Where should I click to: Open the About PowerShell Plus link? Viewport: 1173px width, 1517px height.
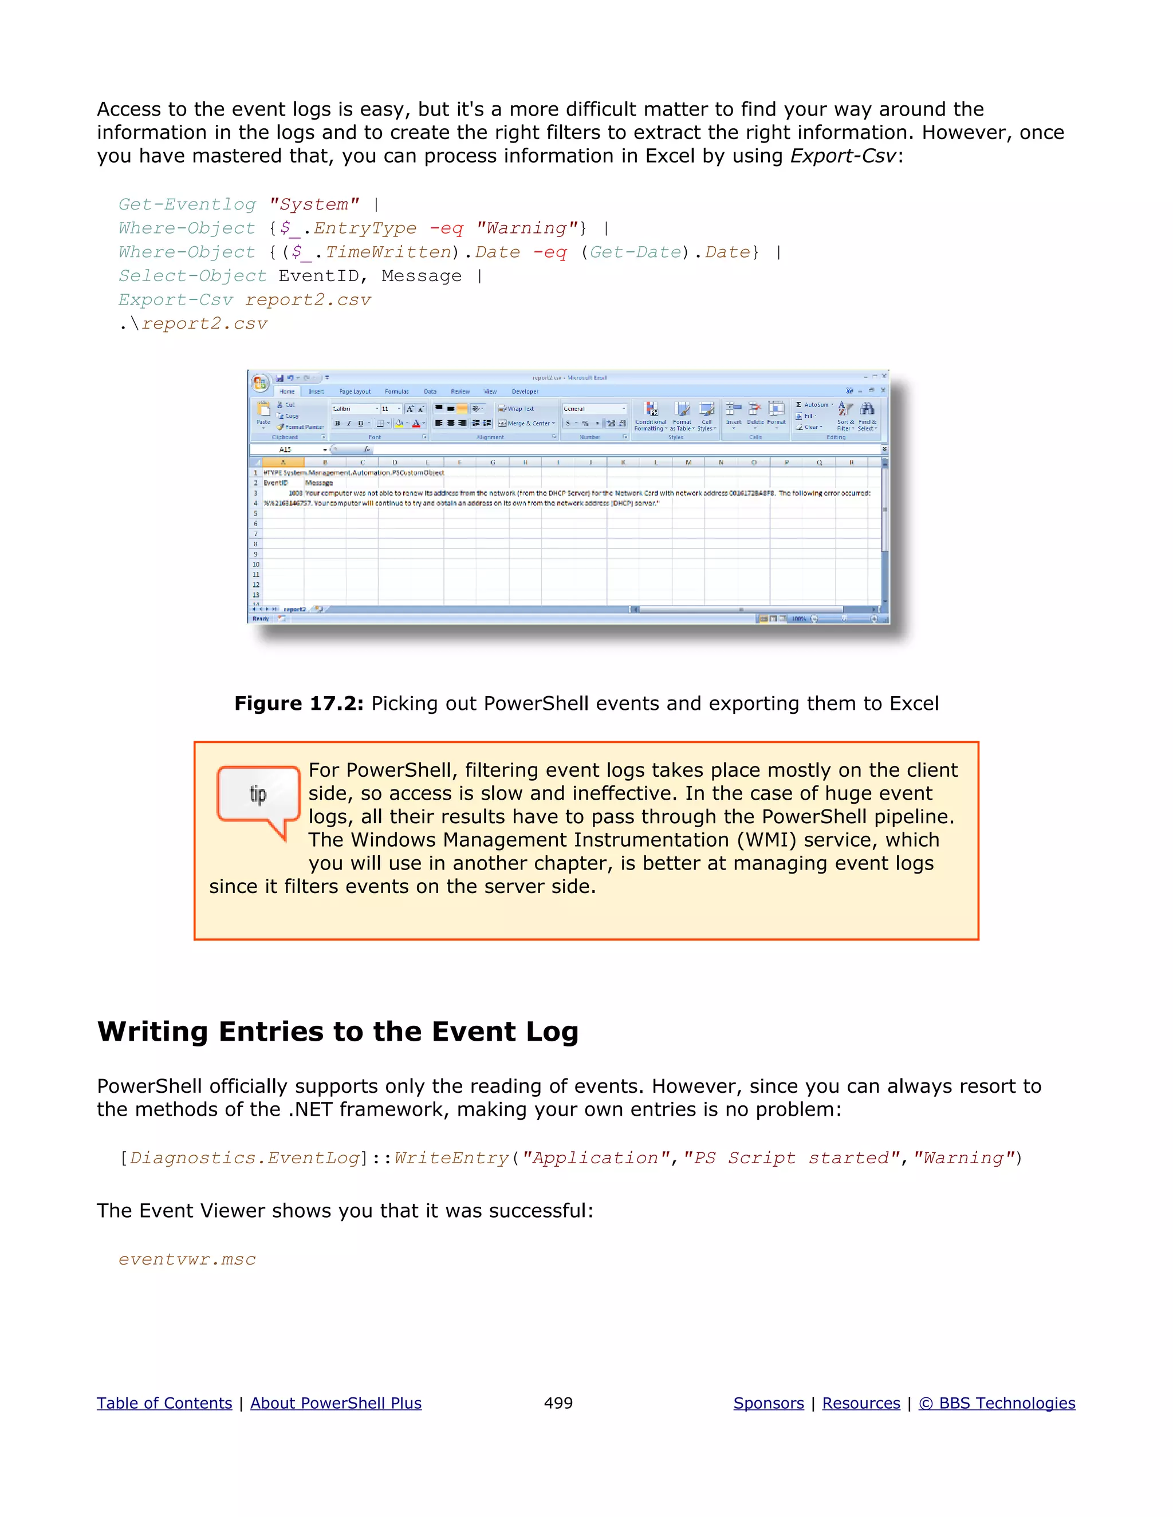pos(336,1403)
